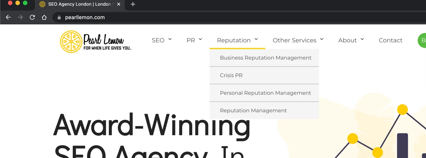
Task: Expand the PR menu chevron
Action: coord(200,39)
